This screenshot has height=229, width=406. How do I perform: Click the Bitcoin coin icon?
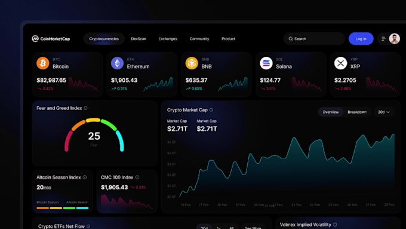point(43,63)
